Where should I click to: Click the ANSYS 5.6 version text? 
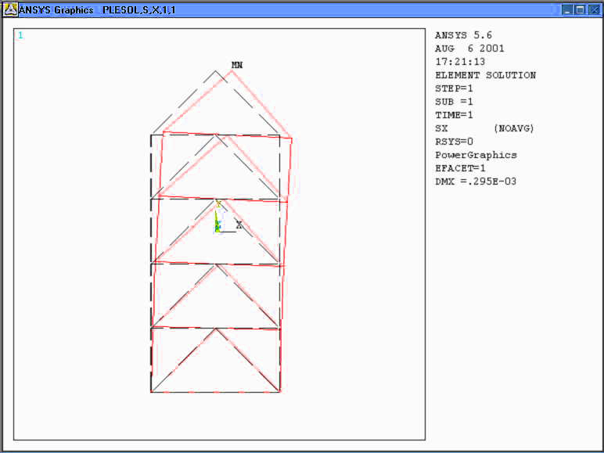point(463,35)
